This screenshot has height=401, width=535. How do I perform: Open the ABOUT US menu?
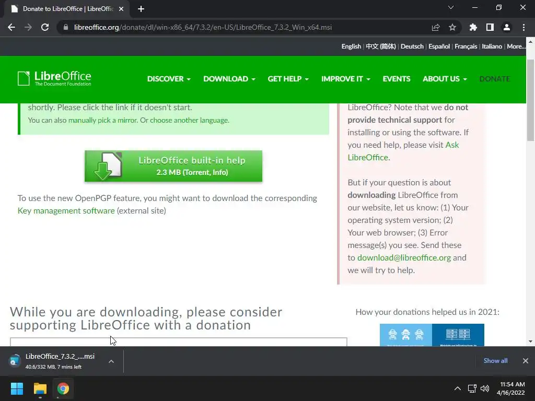tap(445, 79)
